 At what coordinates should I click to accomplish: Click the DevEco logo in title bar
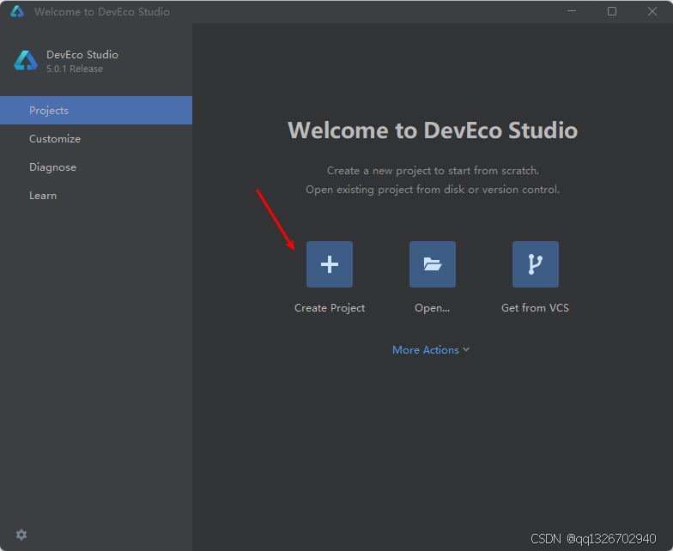tap(17, 12)
